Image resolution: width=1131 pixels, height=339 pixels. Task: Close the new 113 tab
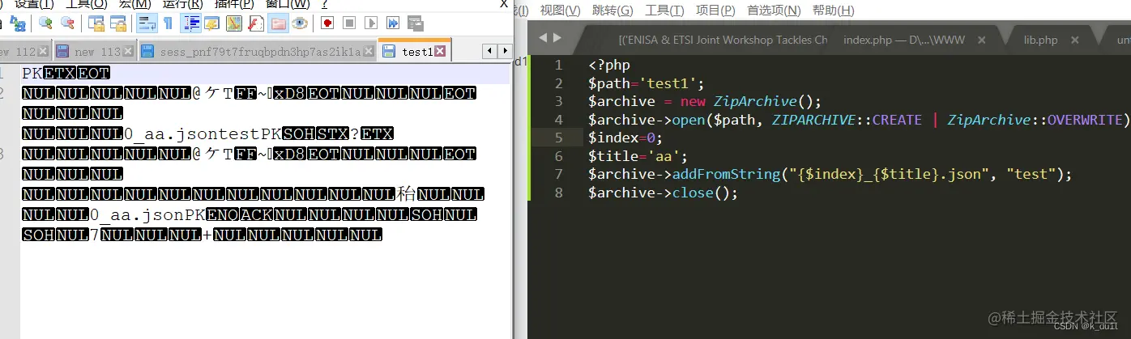128,51
